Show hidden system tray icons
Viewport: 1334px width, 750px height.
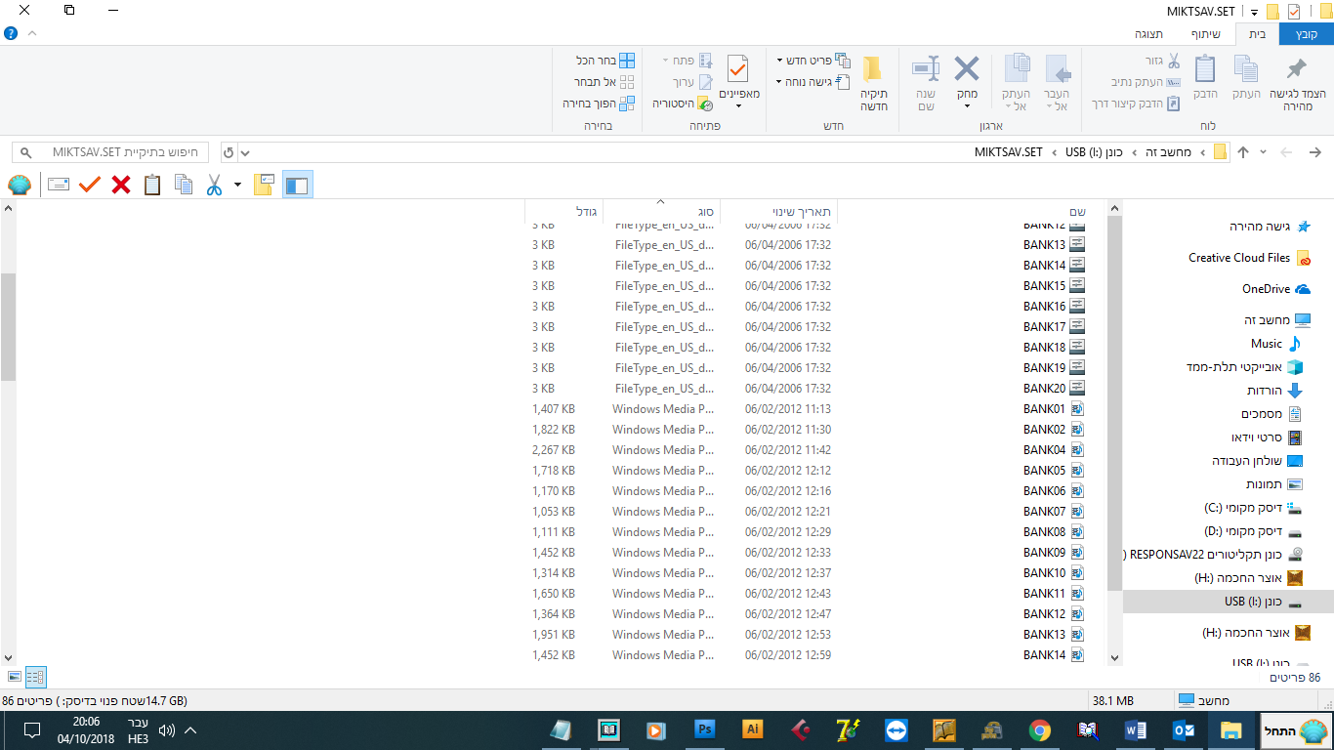point(190,729)
